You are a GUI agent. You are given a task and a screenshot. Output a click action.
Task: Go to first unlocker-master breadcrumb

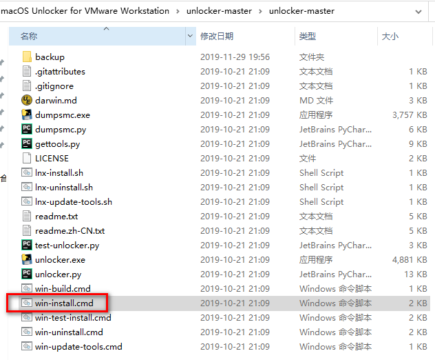(219, 11)
